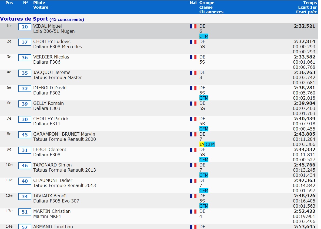Image resolution: width=321 pixels, height=229 pixels.
Task: Click the CFM tag in VIDAL Miguel's row
Action: coord(204,36)
